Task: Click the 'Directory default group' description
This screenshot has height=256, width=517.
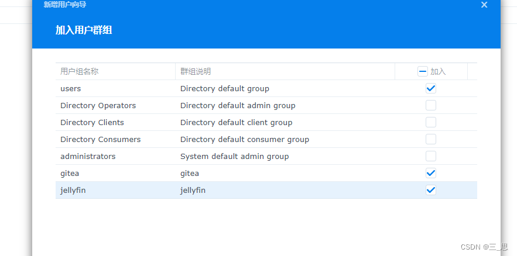Action: coord(224,89)
